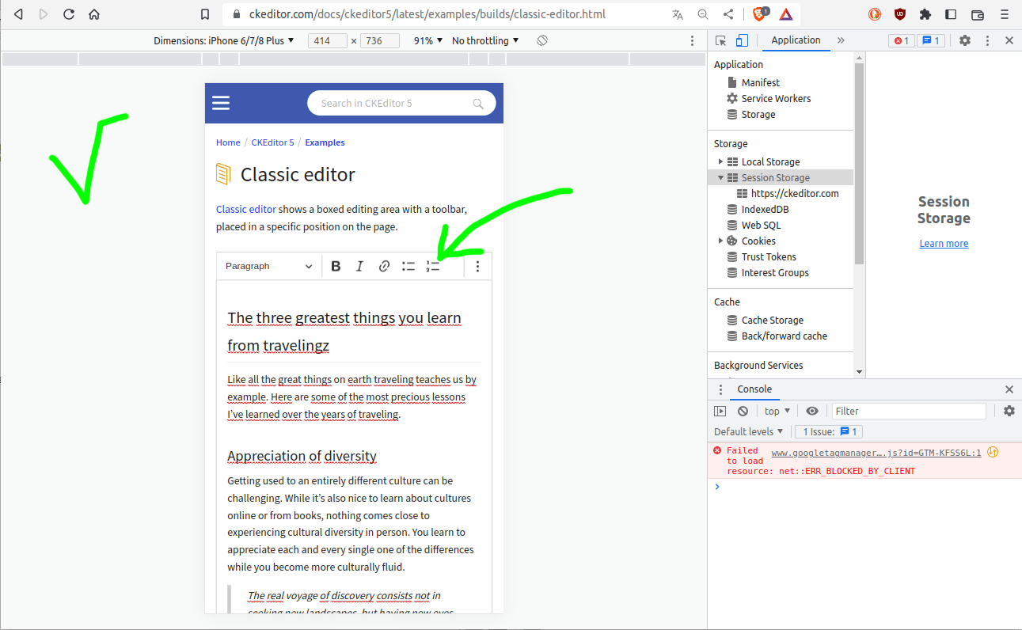The width and height of the screenshot is (1022, 630).
Task: Expand the Local Storage tree node
Action: [x=720, y=161]
